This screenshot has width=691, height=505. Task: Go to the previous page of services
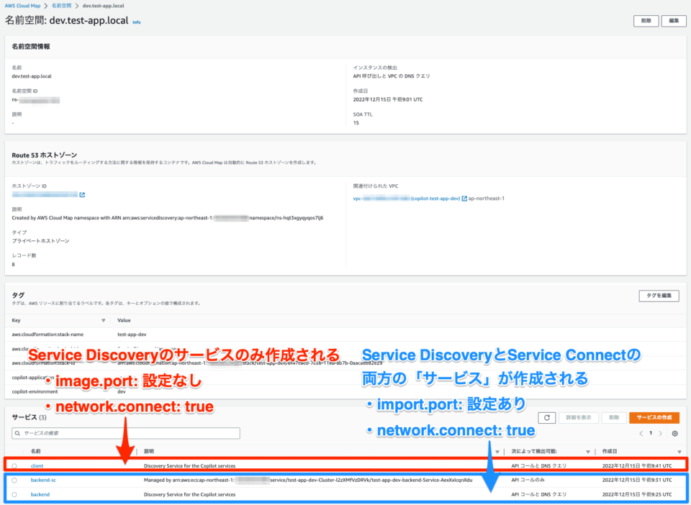click(641, 433)
